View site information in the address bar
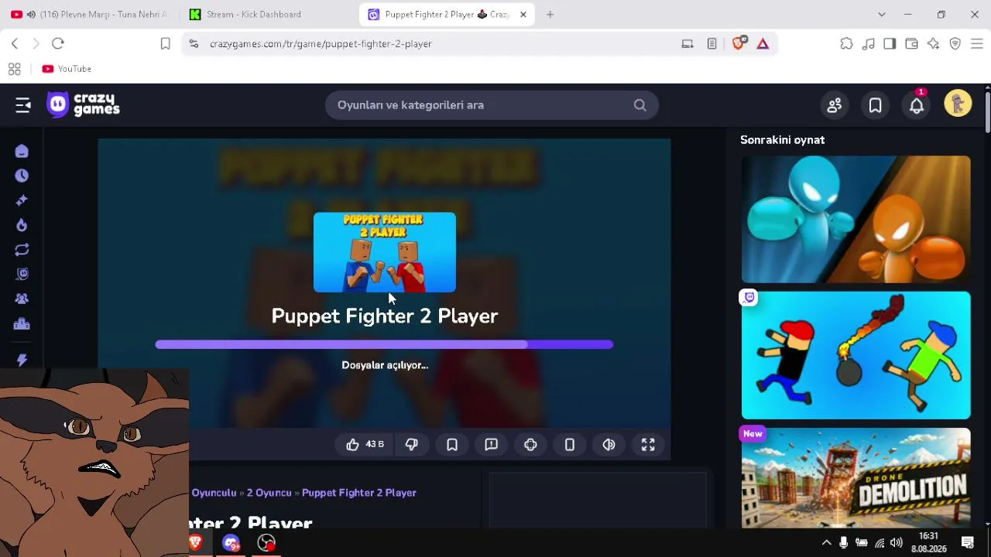Screen dimensions: 991x557 coord(194,44)
